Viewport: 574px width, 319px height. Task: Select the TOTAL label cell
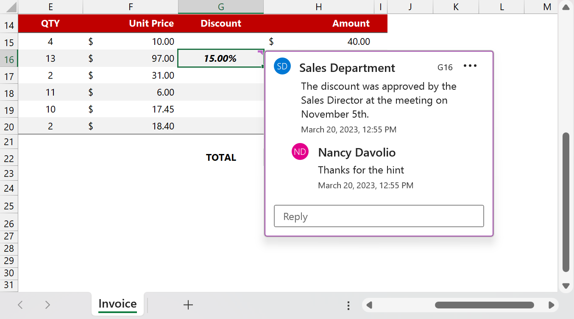pyautogui.click(x=221, y=158)
